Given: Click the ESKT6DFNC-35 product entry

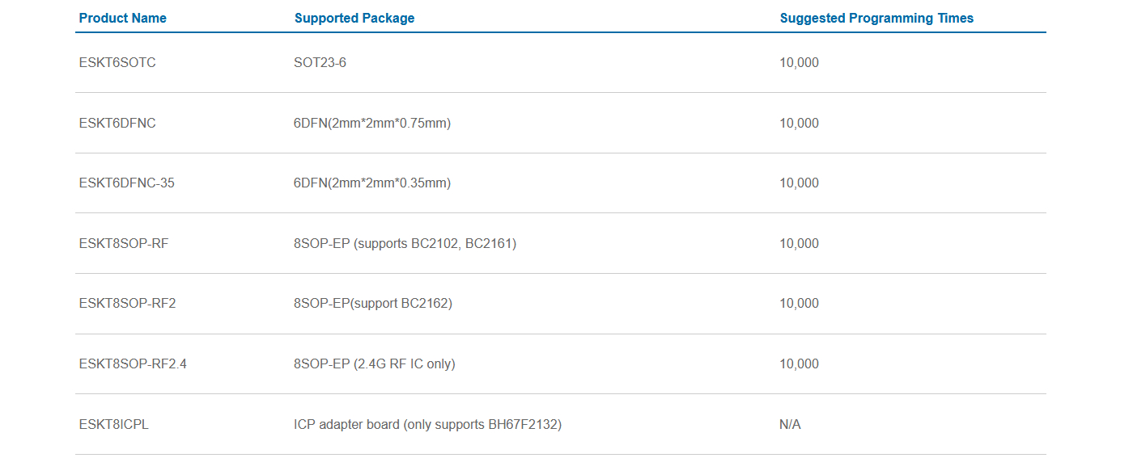Looking at the screenshot, I should pos(127,183).
